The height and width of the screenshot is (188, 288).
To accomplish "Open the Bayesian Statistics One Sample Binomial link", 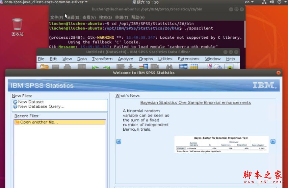I will coord(195,102).
